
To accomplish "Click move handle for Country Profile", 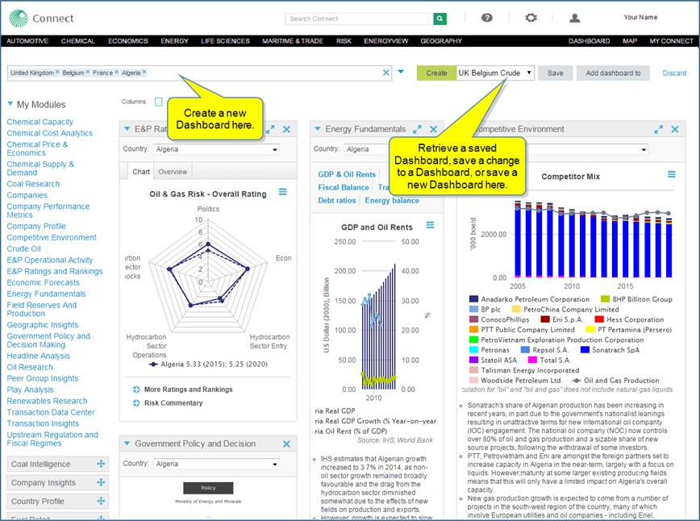I will pos(101,501).
